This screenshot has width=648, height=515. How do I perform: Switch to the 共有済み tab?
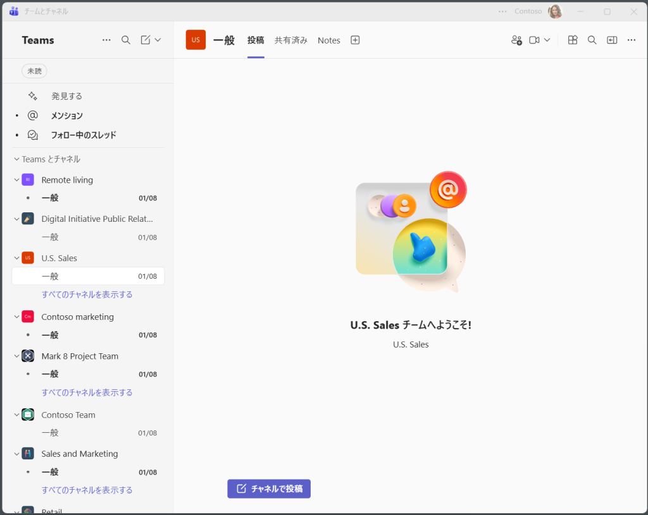(x=291, y=40)
